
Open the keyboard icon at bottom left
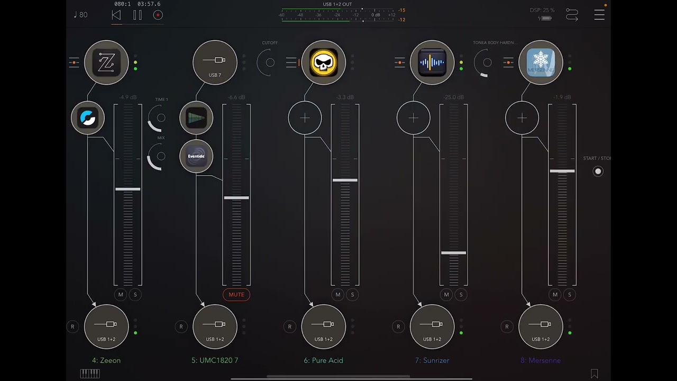click(x=90, y=374)
